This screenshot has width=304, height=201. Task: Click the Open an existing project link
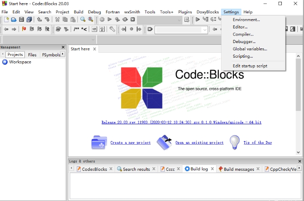199,143
